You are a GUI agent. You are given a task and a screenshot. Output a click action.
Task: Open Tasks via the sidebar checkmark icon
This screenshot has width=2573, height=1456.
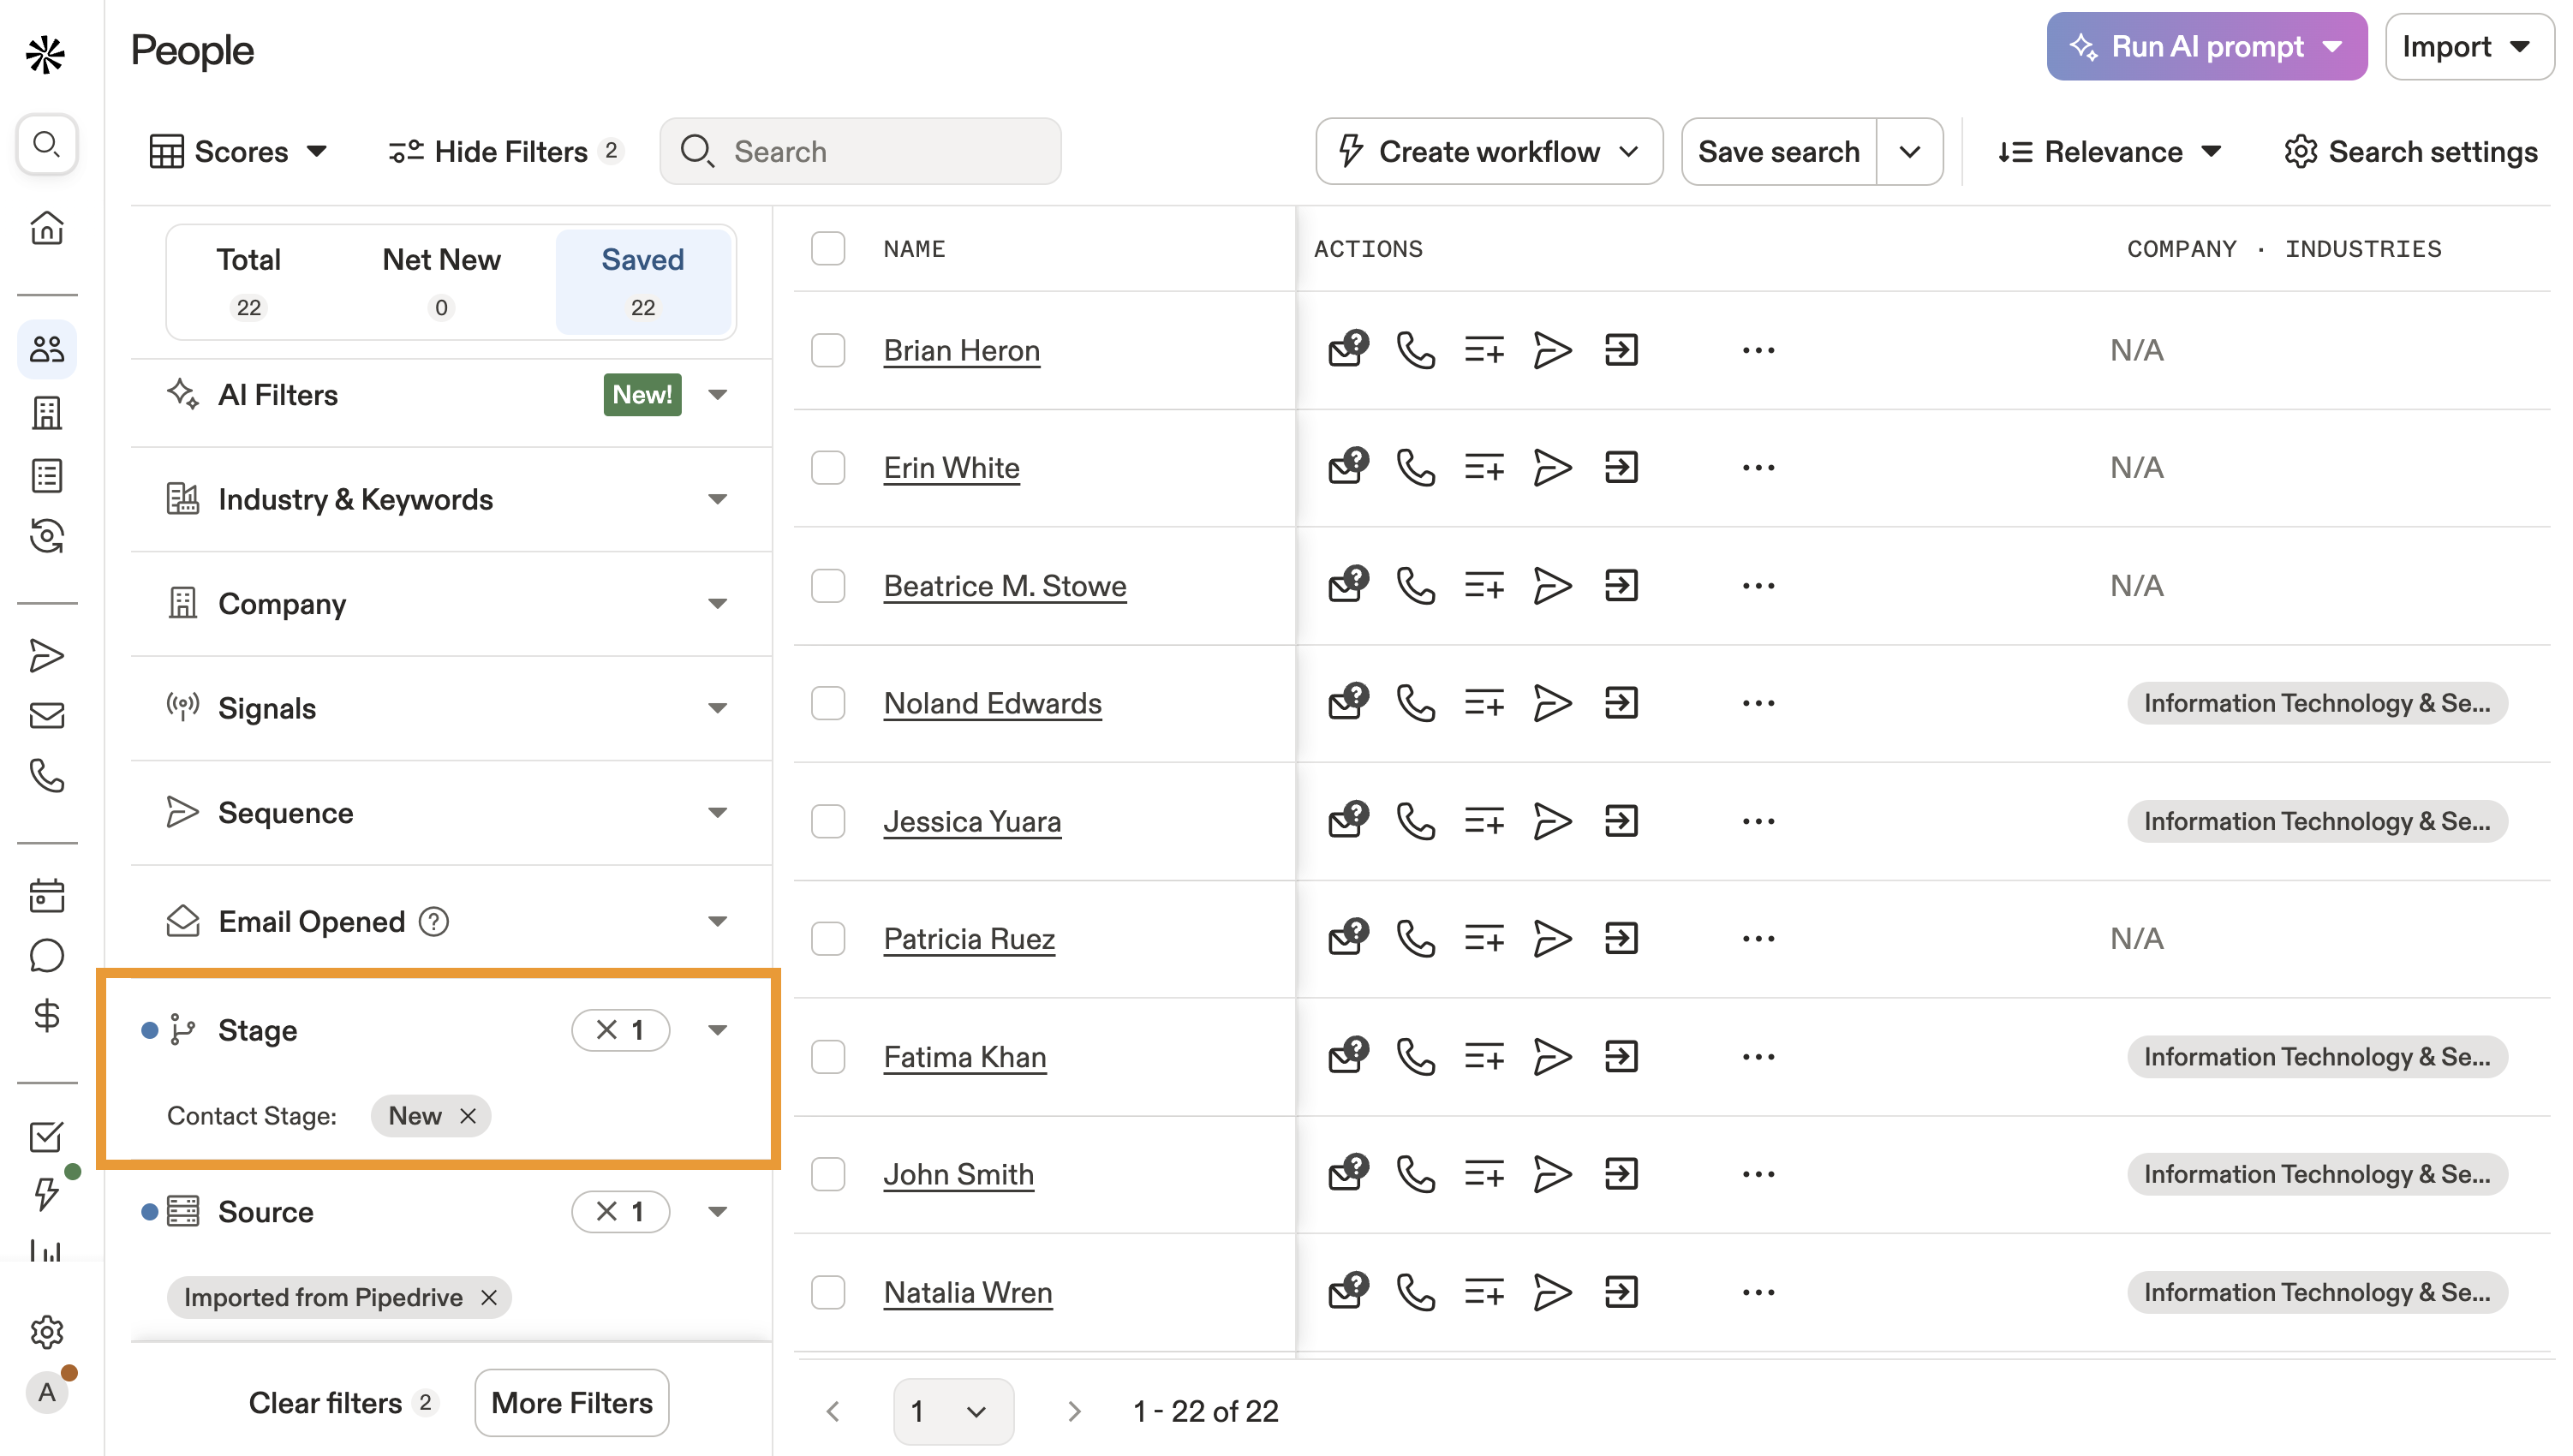point(47,1136)
